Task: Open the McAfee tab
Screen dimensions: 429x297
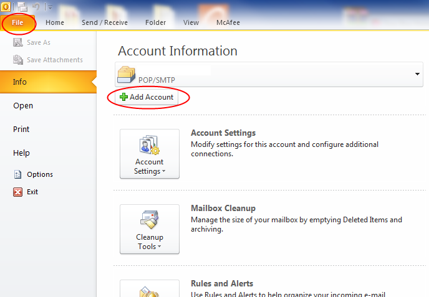Action: [x=228, y=22]
